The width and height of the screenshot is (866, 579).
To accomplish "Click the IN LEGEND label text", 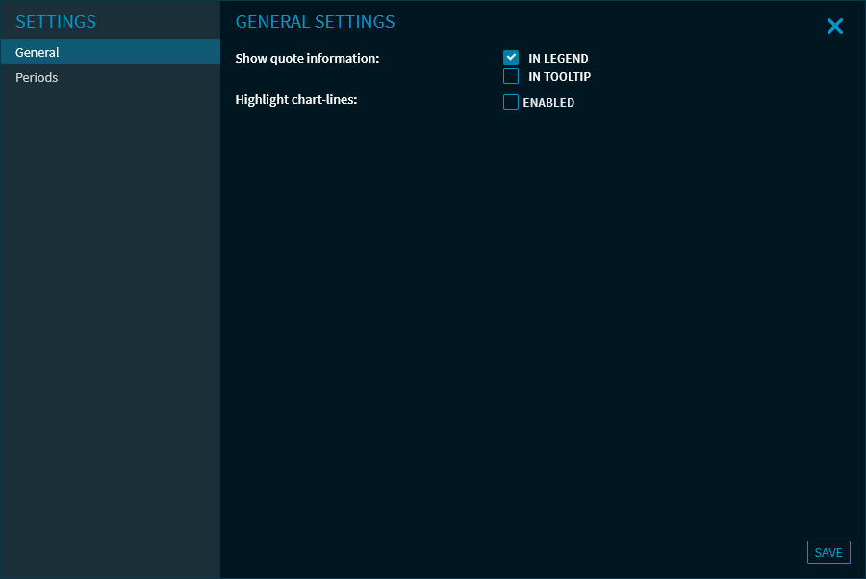I will [558, 59].
